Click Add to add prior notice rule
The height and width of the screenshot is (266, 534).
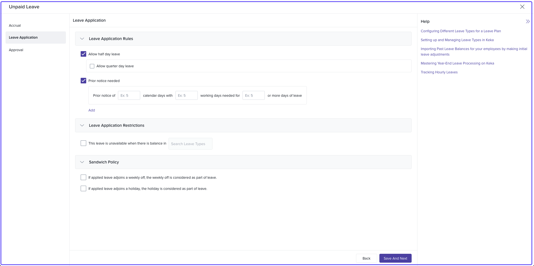tap(92, 110)
